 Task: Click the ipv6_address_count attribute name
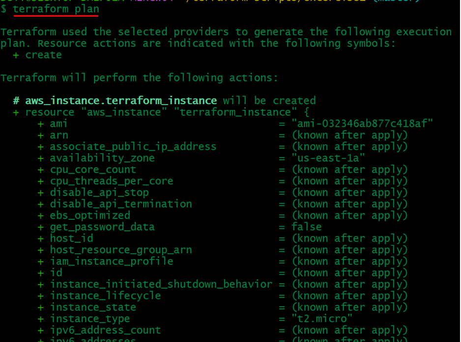coord(105,330)
